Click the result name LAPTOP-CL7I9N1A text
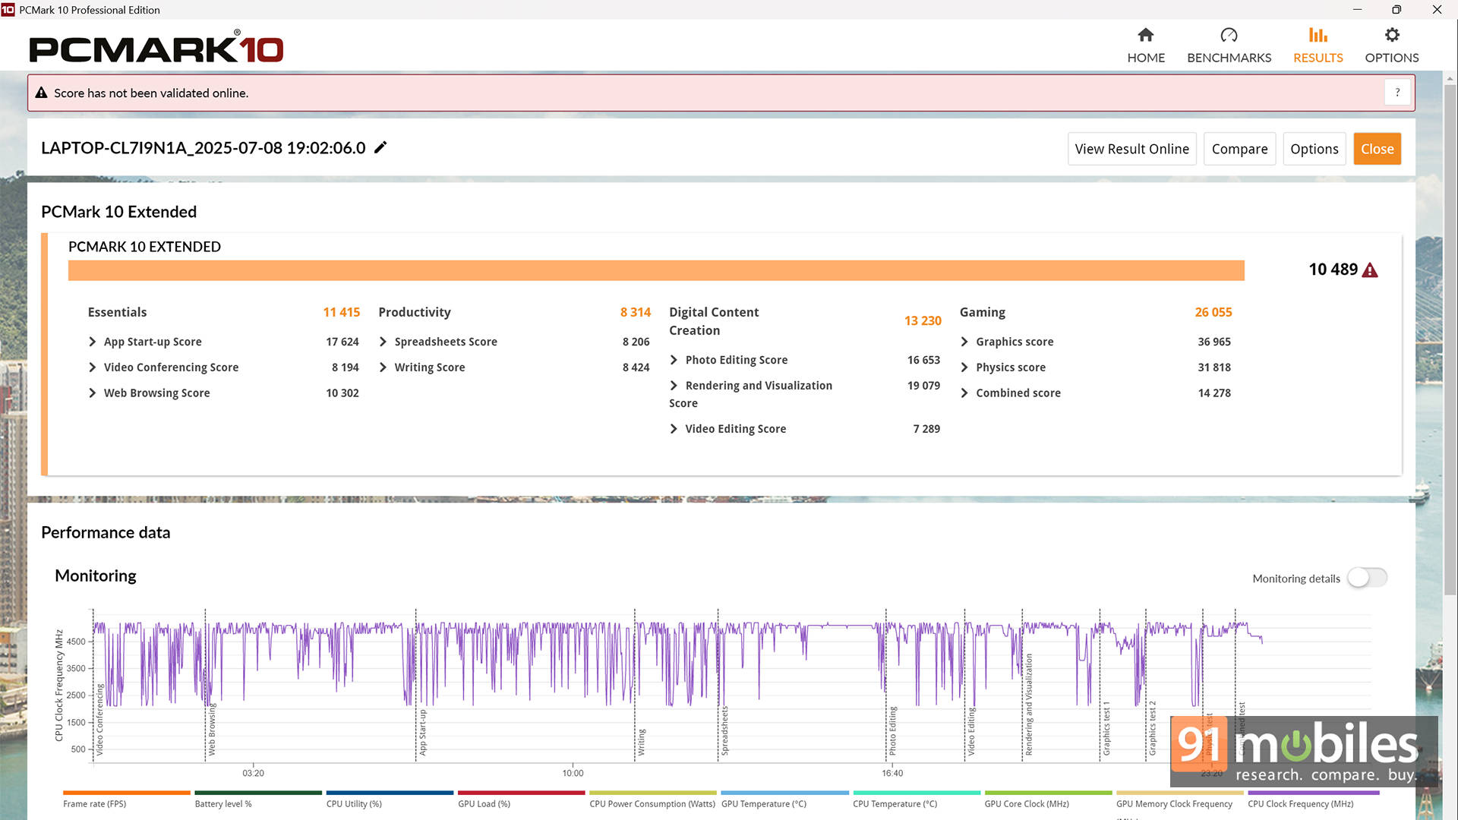1458x820 pixels. point(203,148)
